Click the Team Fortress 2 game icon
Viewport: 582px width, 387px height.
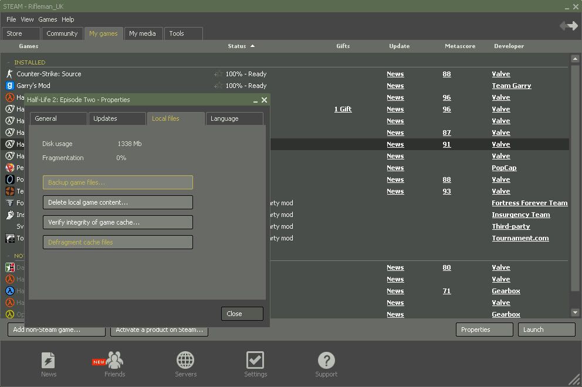click(9, 192)
